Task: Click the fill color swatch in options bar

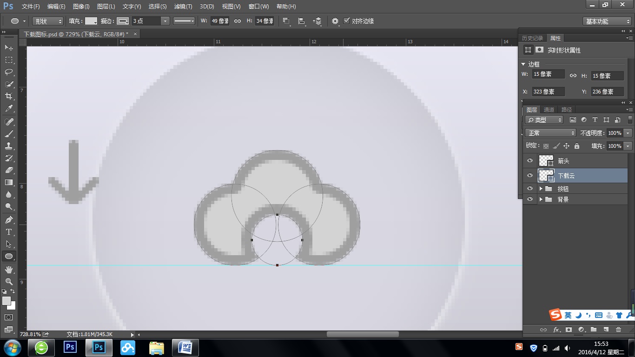Action: 91,21
